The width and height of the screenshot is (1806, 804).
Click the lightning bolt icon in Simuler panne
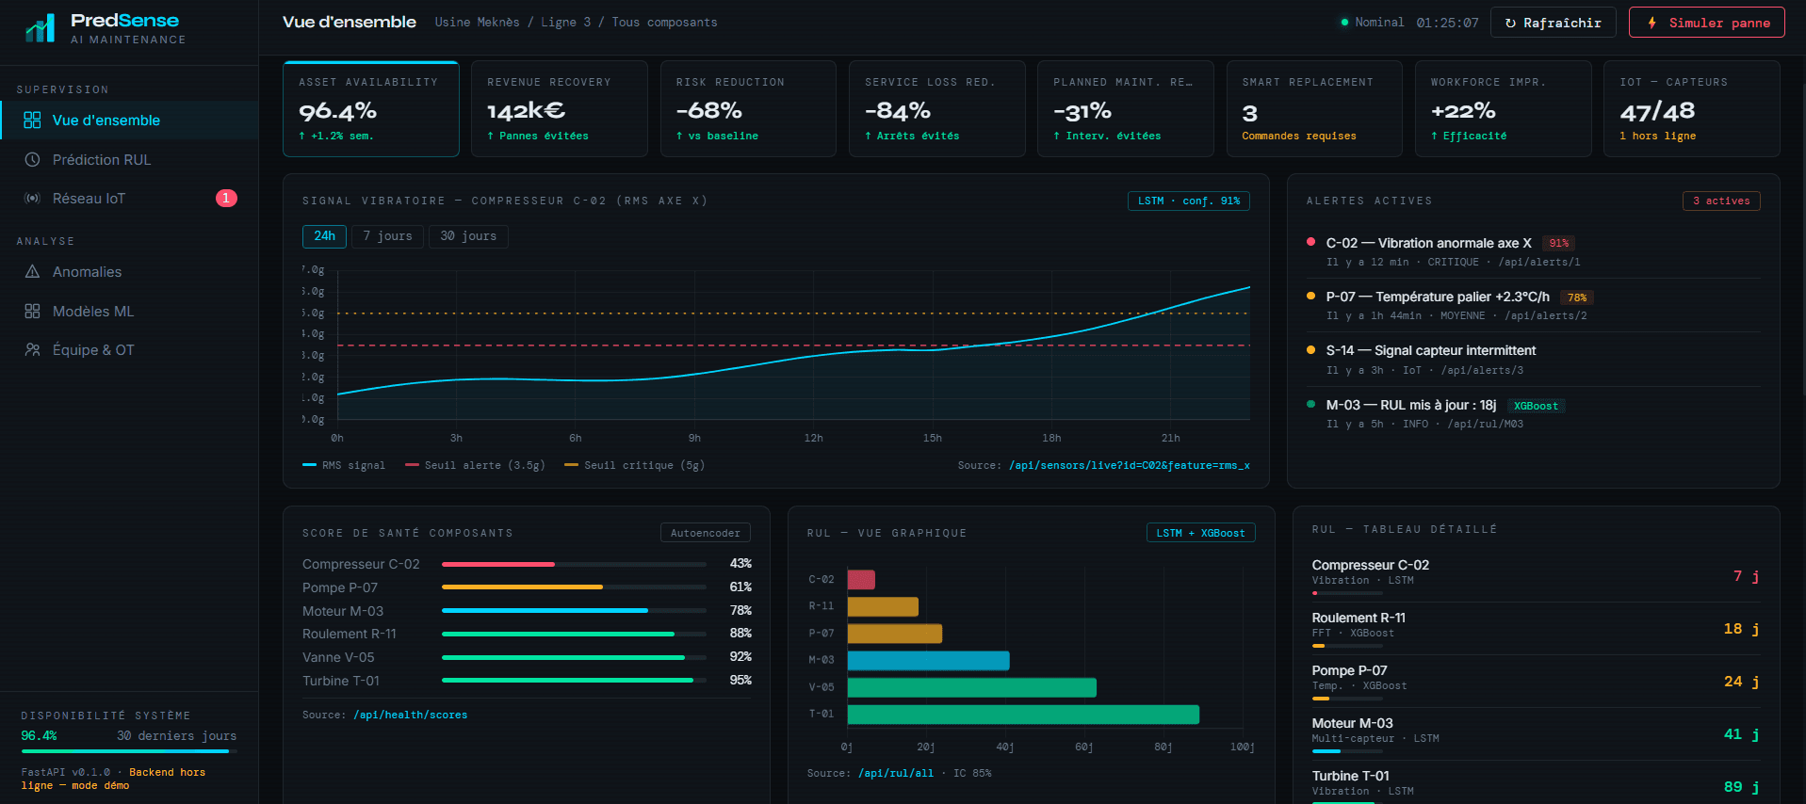[x=1651, y=23]
